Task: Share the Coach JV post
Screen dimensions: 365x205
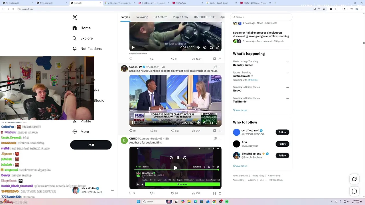Action: (x=220, y=131)
